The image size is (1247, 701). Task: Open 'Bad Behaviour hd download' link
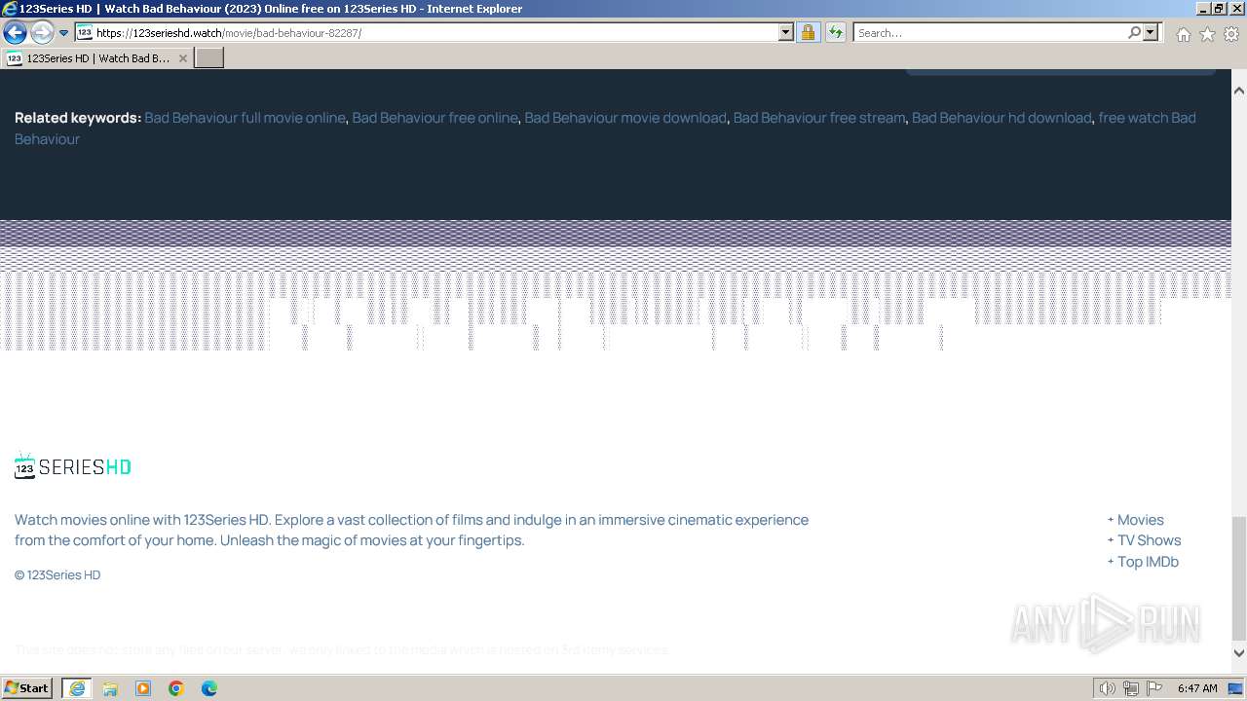pyautogui.click(x=1001, y=118)
